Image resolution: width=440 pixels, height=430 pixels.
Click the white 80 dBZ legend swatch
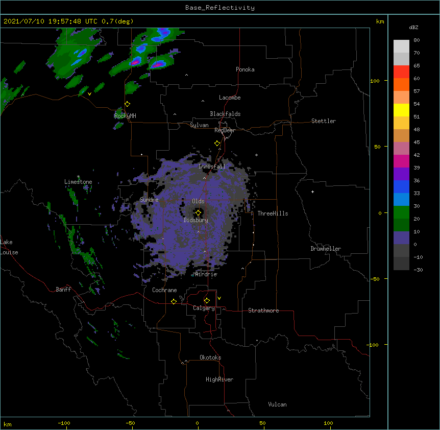[401, 46]
